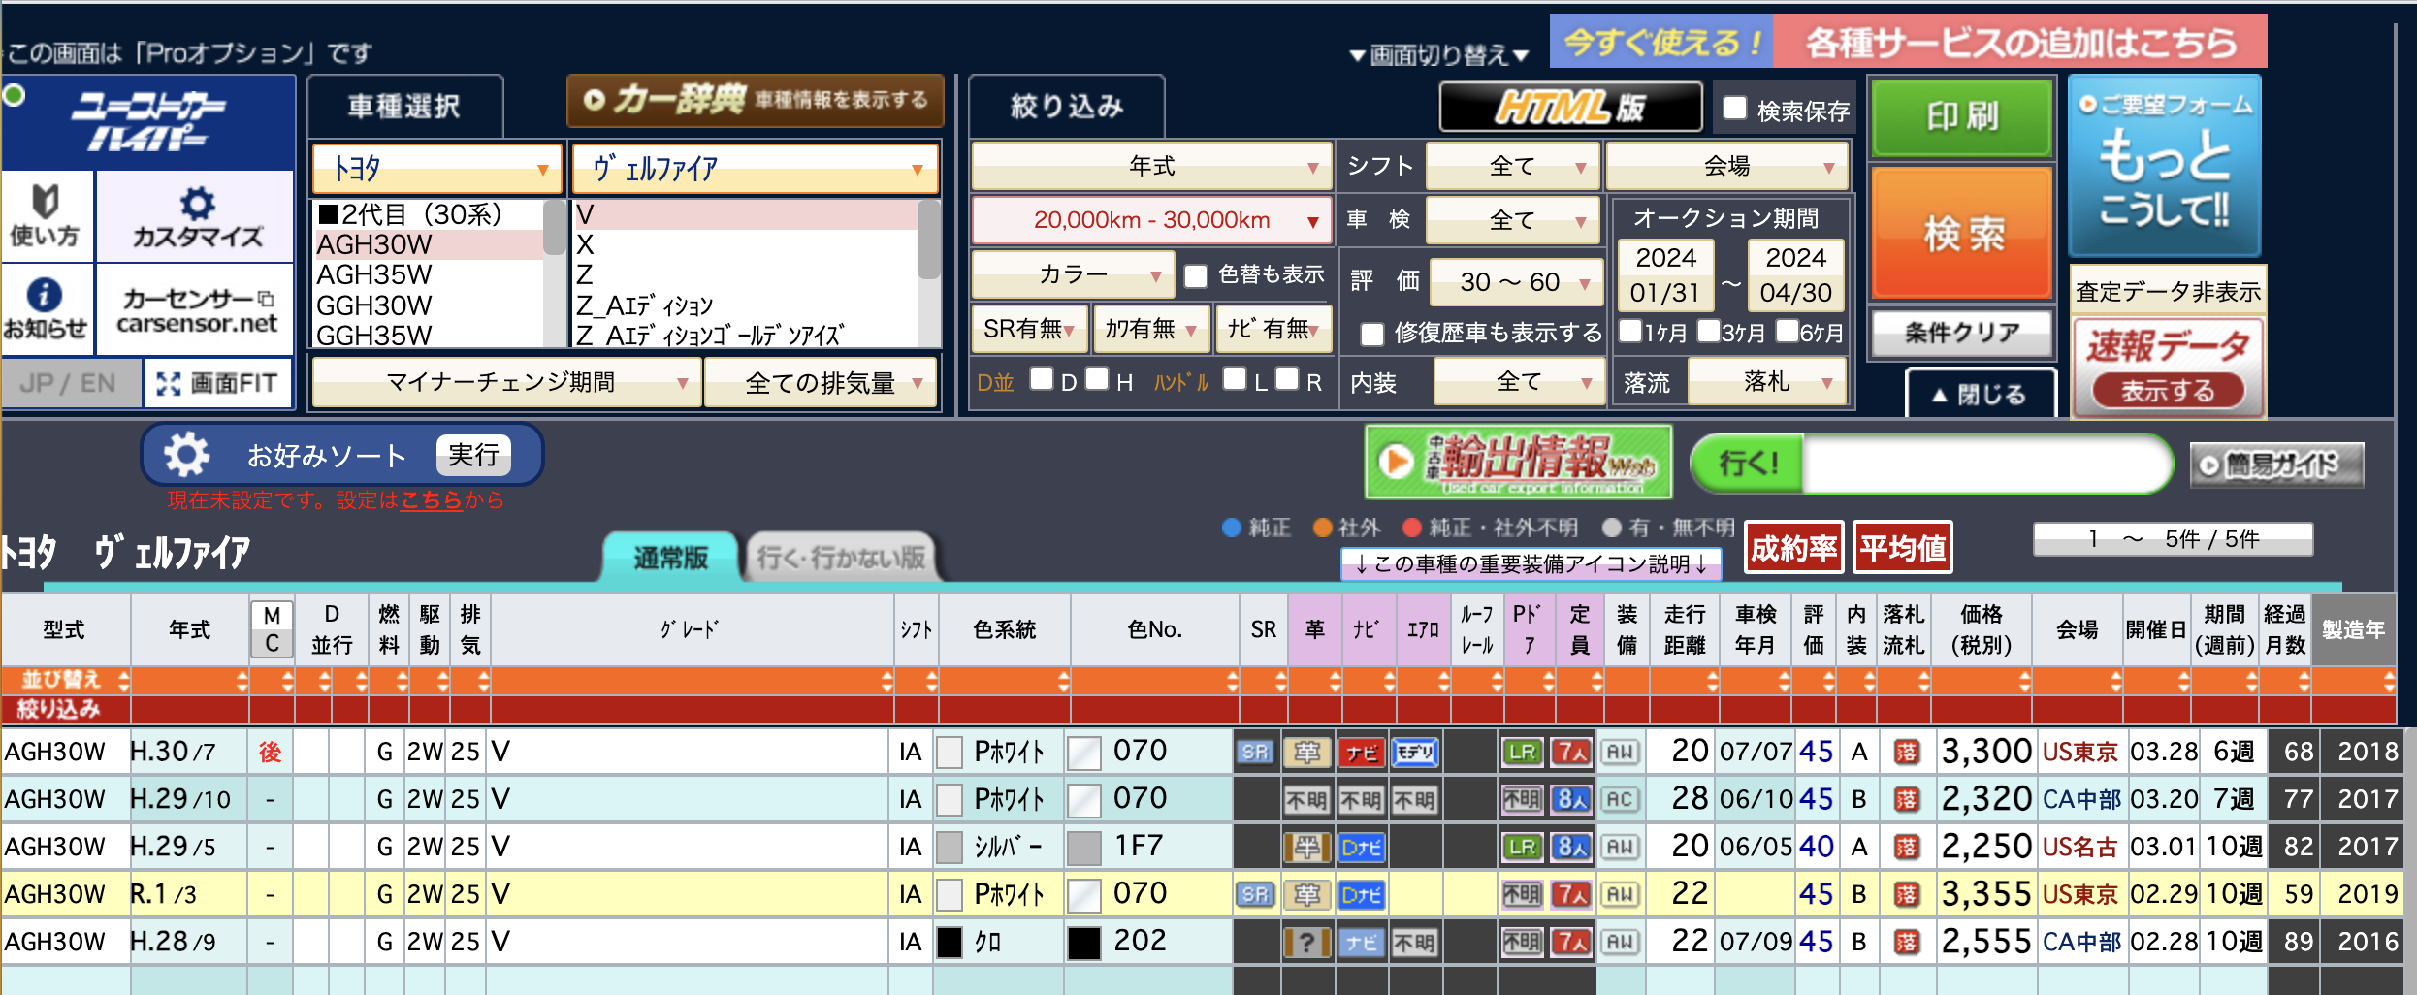Click the 成約率 button

[1793, 549]
